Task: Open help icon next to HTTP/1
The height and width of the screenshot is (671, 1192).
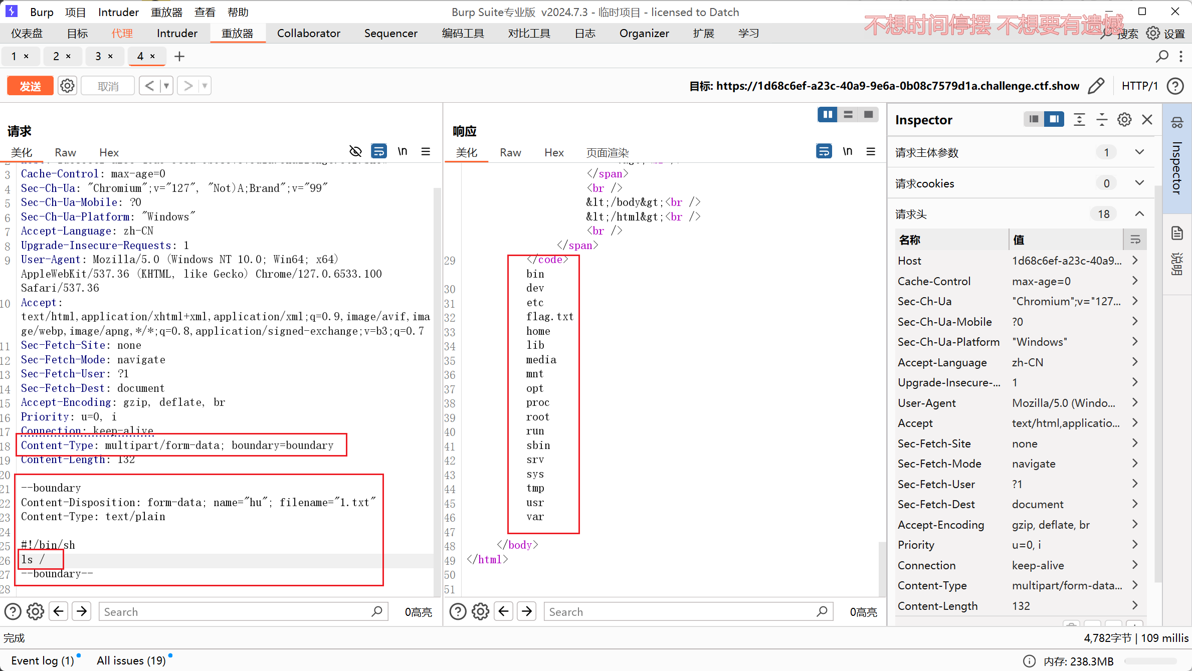Action: click(x=1175, y=86)
